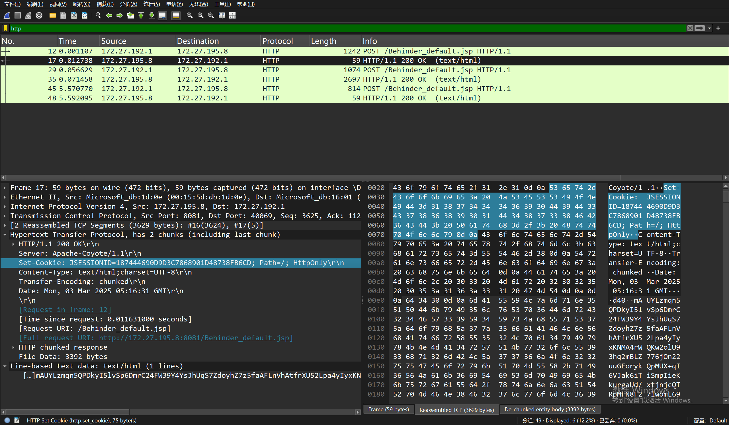
Task: Open the filter history dropdown arrow
Action: [709, 28]
